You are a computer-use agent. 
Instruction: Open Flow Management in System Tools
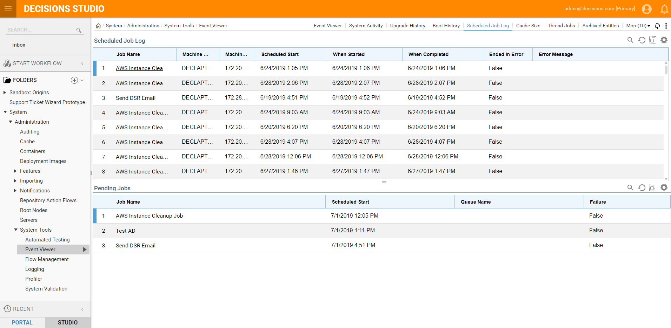pos(47,259)
